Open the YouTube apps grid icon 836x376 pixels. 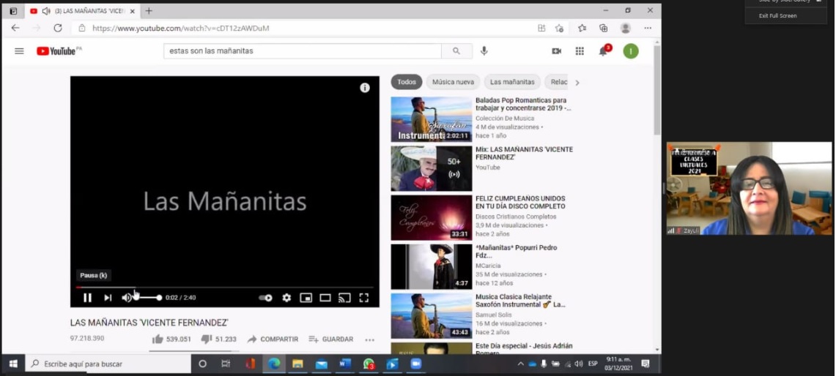(580, 51)
